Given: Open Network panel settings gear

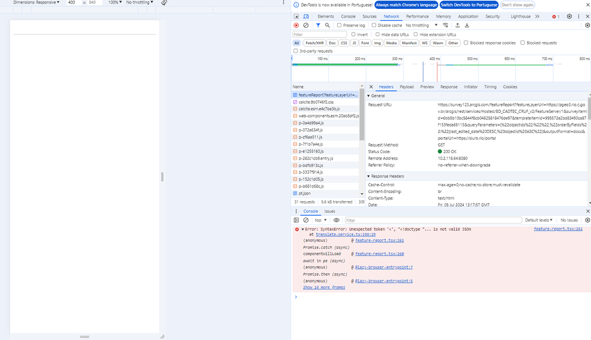Looking at the screenshot, I should pyautogui.click(x=587, y=25).
